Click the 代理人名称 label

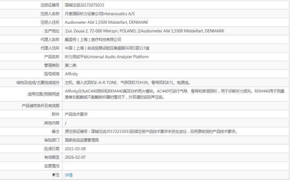coord(50,39)
